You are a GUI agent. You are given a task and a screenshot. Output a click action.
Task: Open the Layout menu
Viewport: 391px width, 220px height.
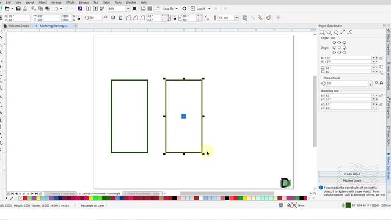click(x=30, y=2)
